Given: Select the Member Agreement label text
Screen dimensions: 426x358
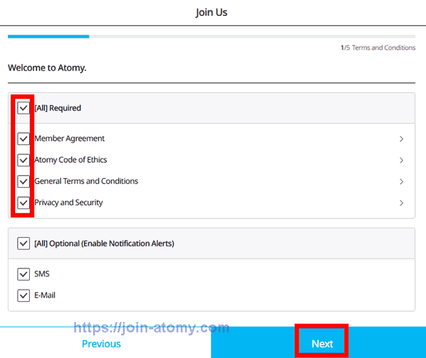Looking at the screenshot, I should (x=69, y=138).
